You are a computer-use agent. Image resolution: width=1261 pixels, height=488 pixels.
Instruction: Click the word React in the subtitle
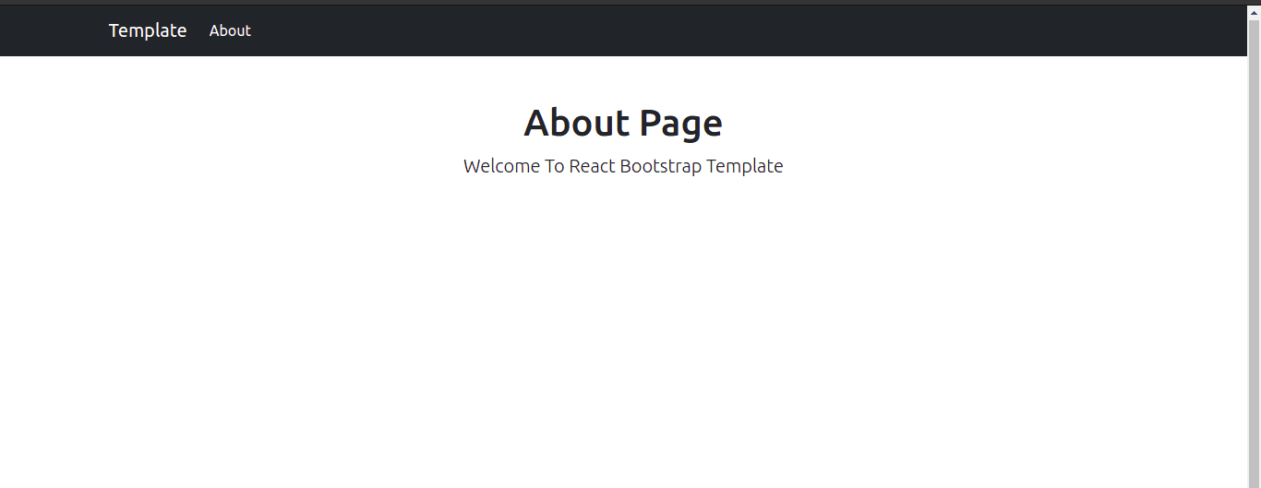tap(592, 166)
